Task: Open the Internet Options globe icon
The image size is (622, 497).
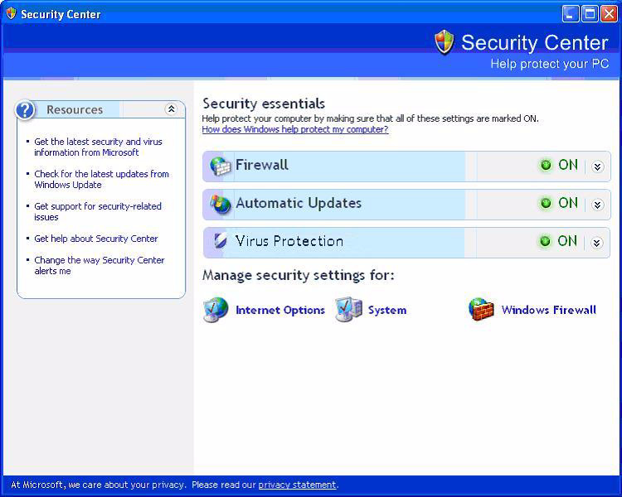Action: 216,310
